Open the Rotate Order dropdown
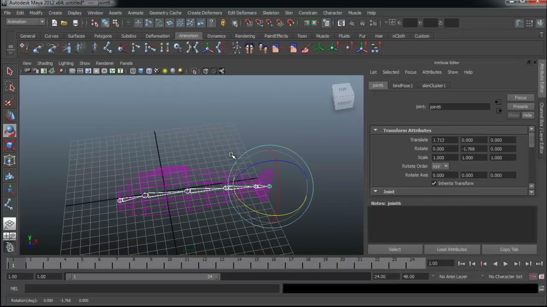The image size is (547, 307). pyautogui.click(x=440, y=166)
